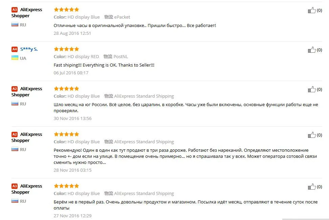
Task: Click "HD display RED" color text
Action: point(83,56)
